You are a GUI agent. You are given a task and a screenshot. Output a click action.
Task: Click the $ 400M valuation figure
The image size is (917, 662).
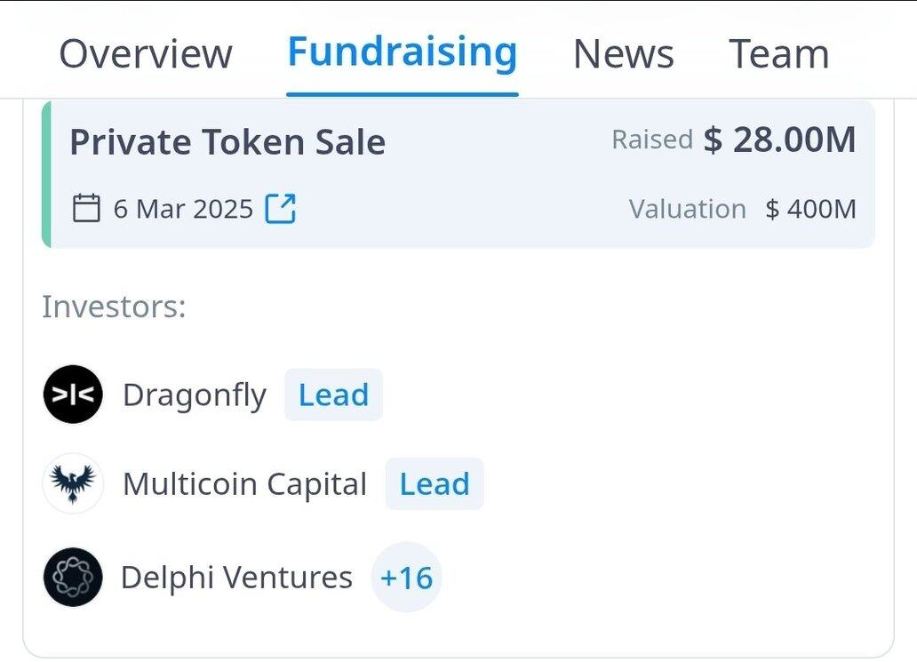coord(810,210)
